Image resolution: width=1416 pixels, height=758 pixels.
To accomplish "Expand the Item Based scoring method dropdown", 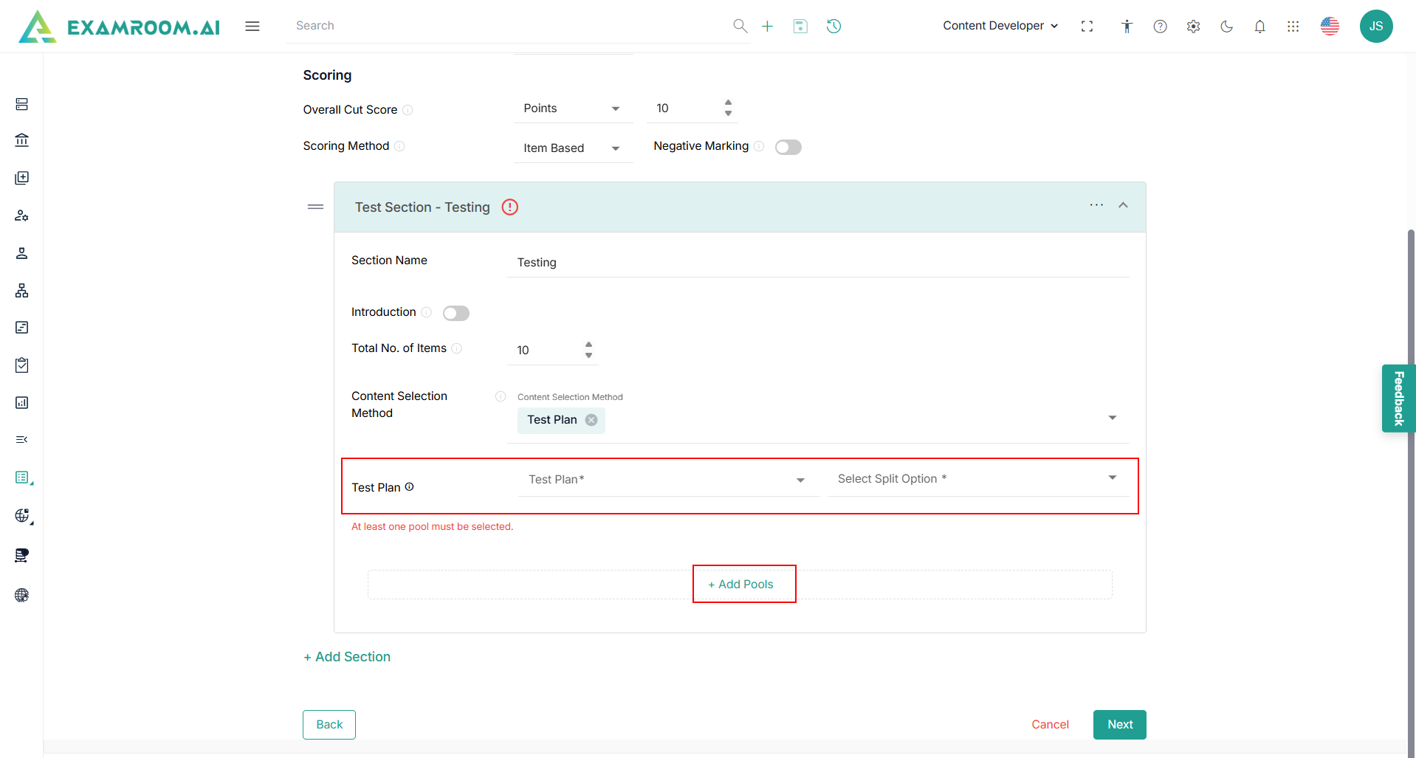I will tap(572, 148).
